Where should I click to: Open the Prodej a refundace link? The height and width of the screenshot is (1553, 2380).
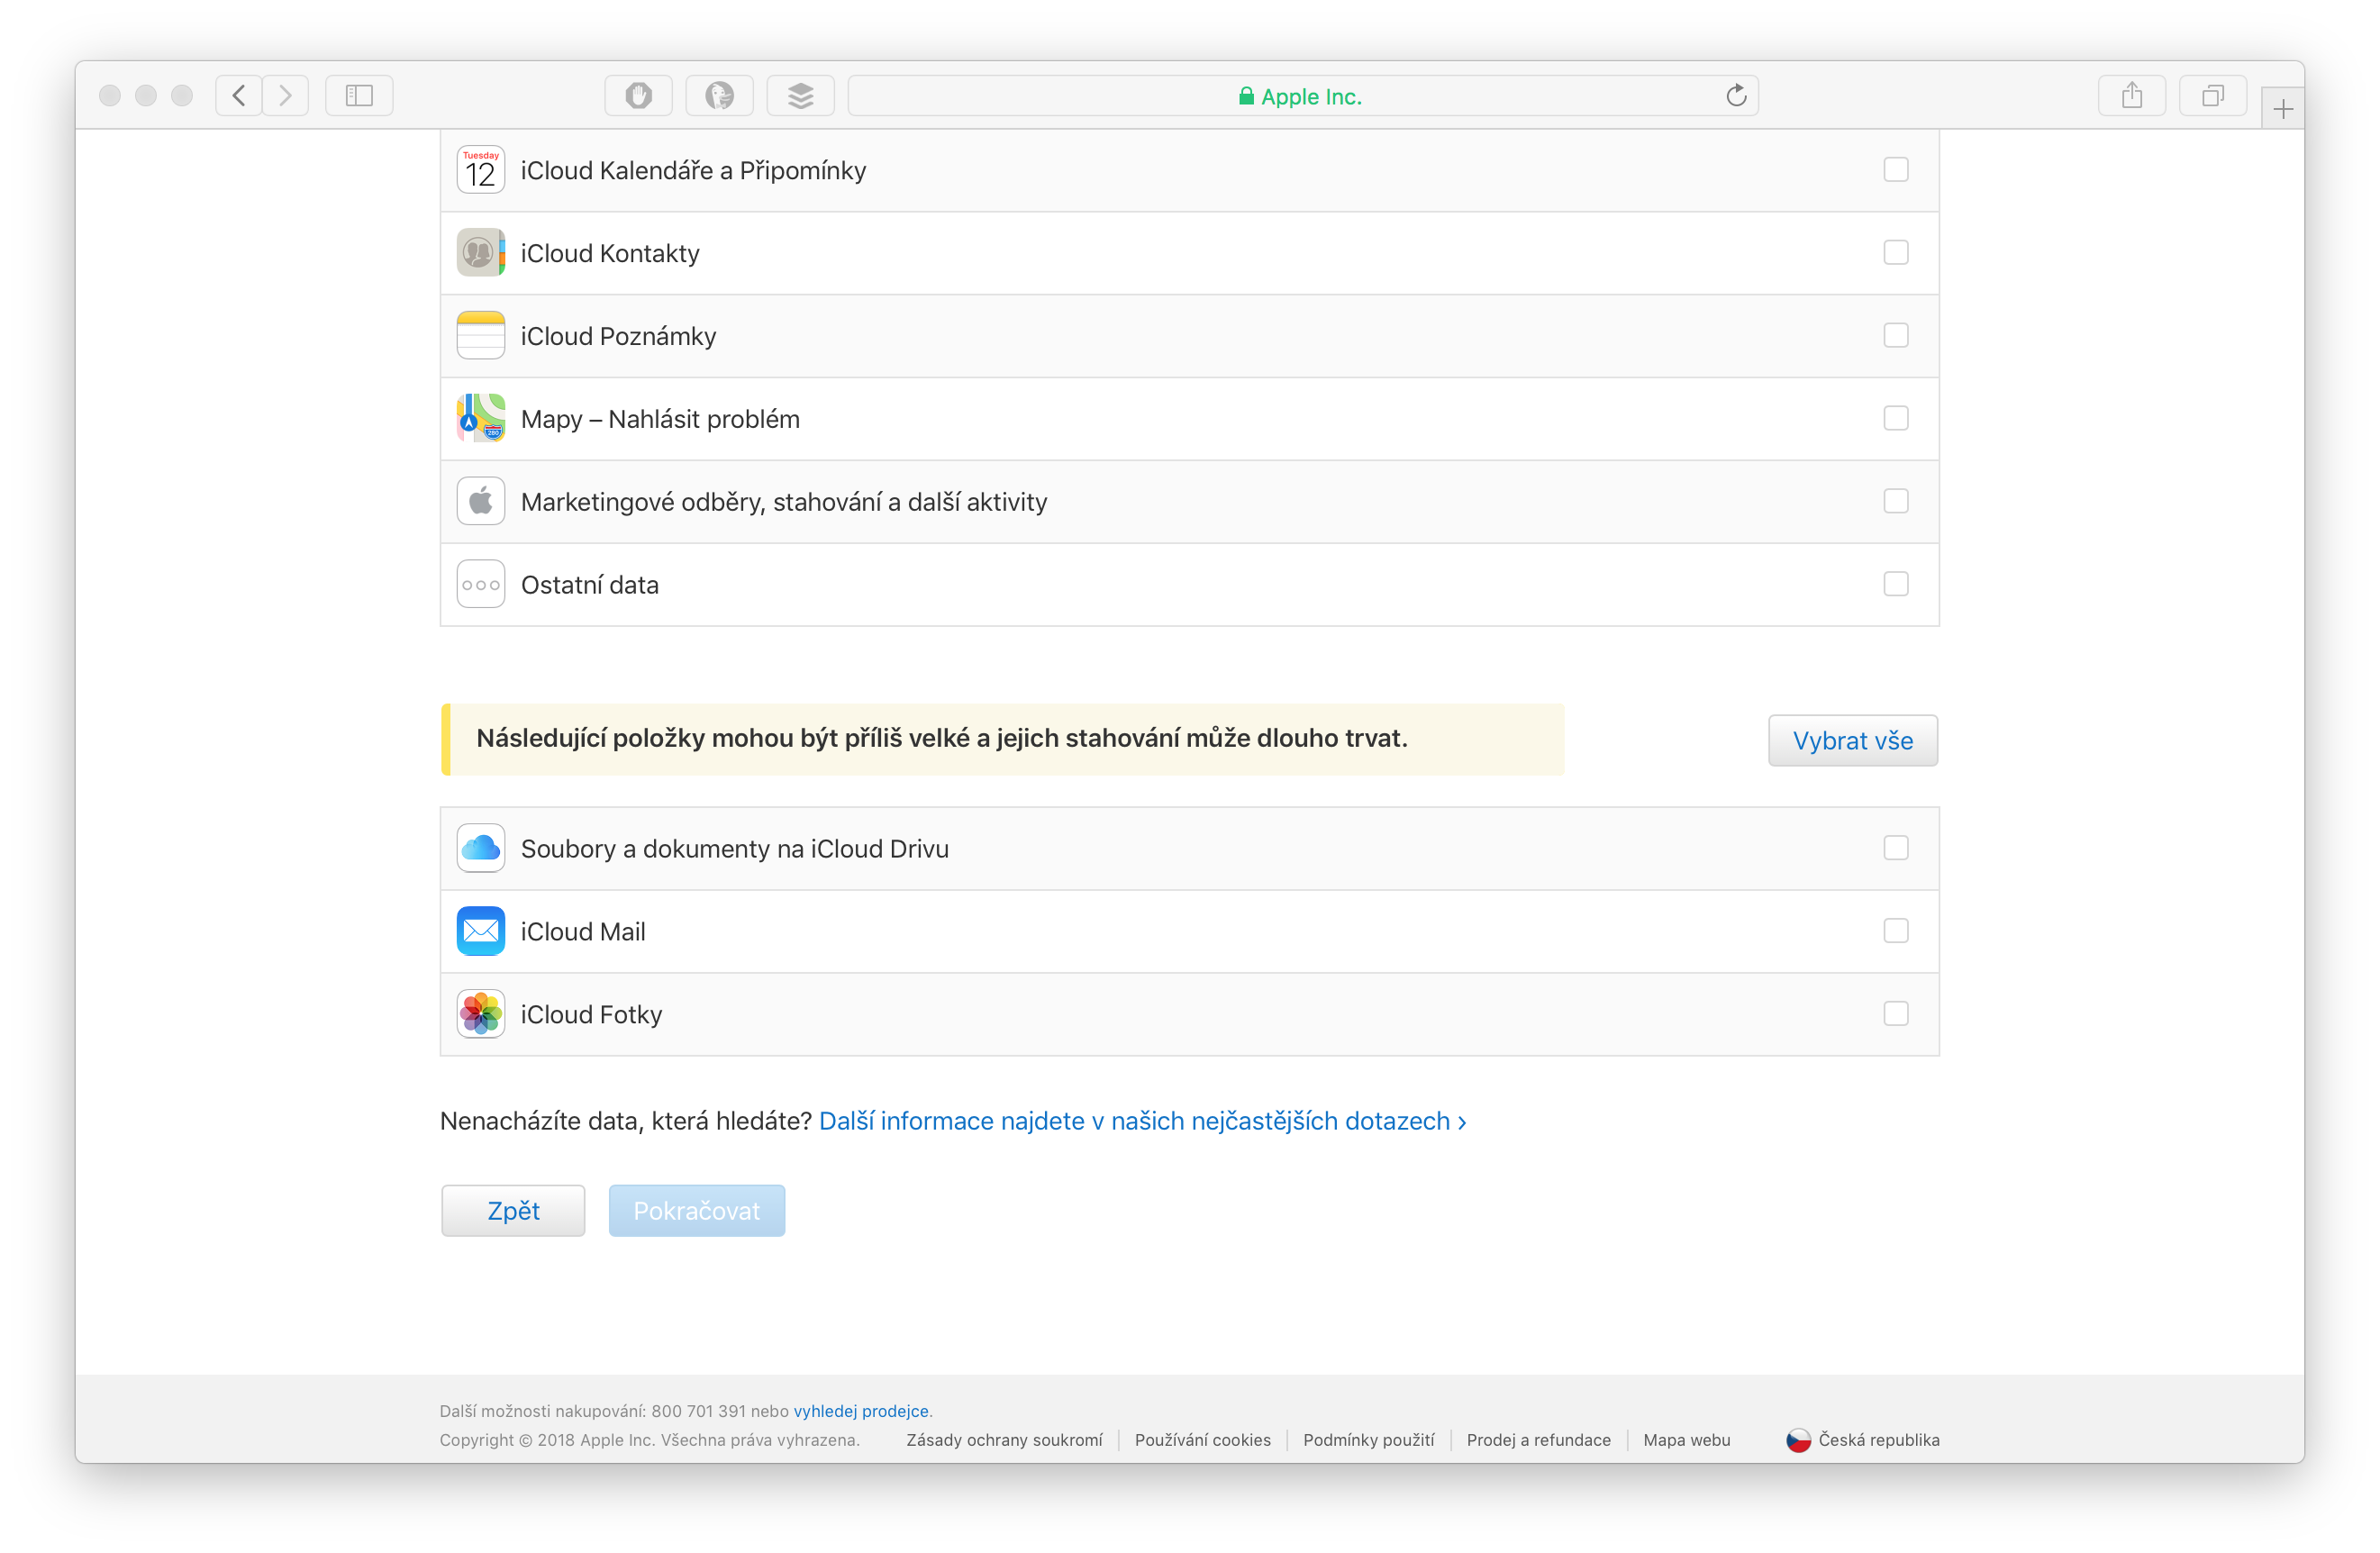pyautogui.click(x=1539, y=1440)
